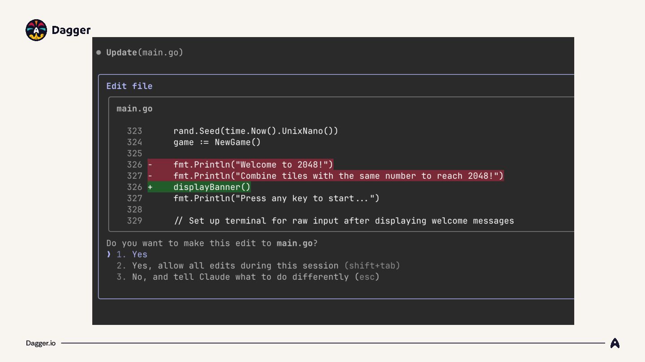This screenshot has height=362, width=645.
Task: Click the "Press any key to start..." code line
Action: tap(276, 198)
